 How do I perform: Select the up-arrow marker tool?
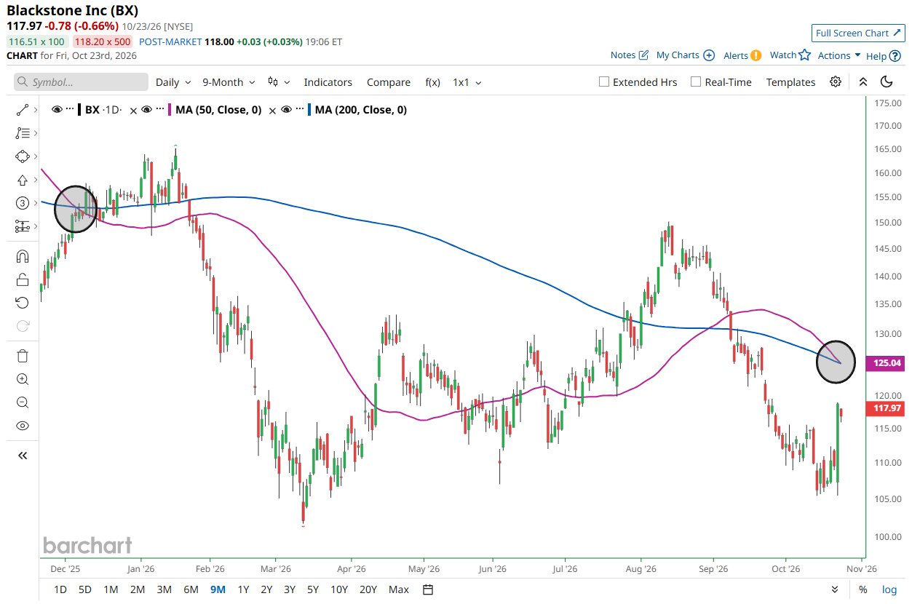point(22,180)
